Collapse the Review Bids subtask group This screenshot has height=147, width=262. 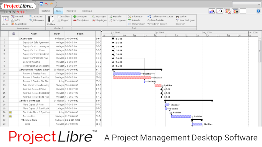[22, 120]
